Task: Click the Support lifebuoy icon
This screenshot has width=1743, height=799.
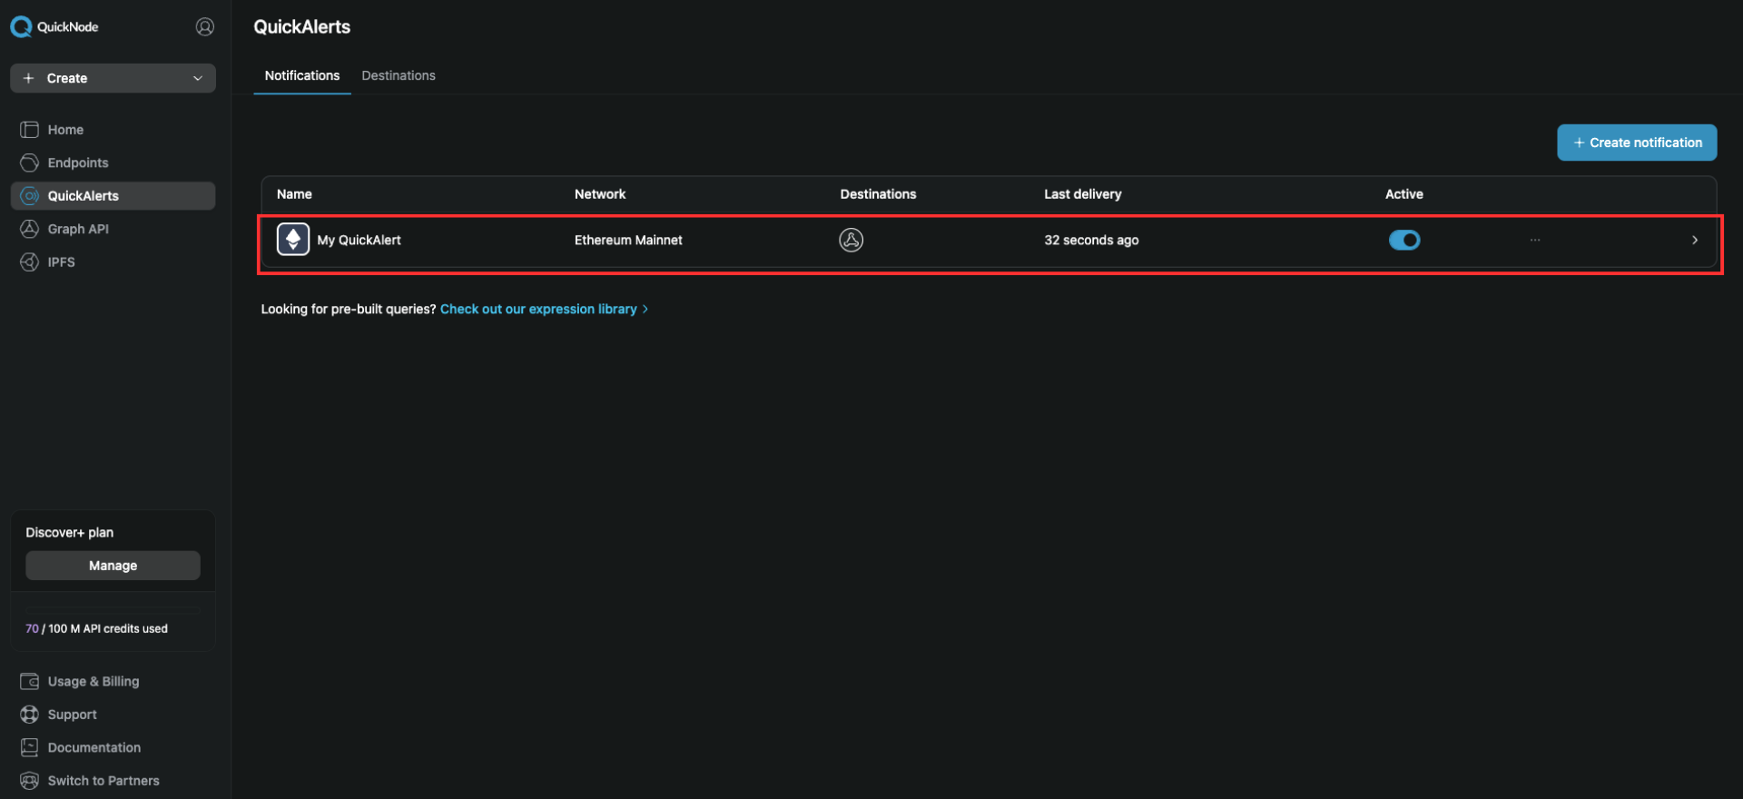Action: coord(29,715)
